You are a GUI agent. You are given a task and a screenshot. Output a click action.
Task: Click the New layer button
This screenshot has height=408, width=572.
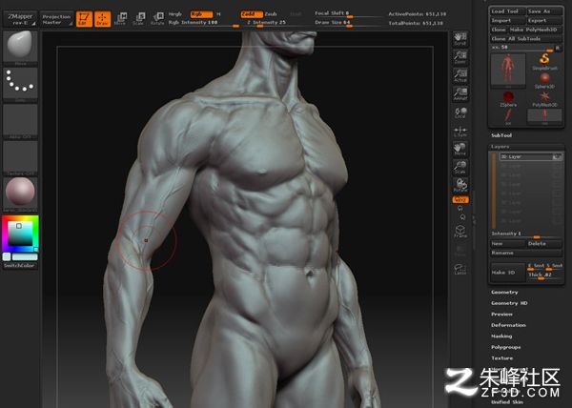(x=507, y=243)
